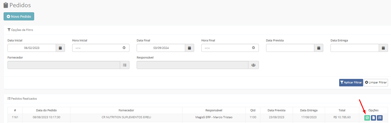
Task: Open Fornecedor list selector icon
Action: [125, 65]
